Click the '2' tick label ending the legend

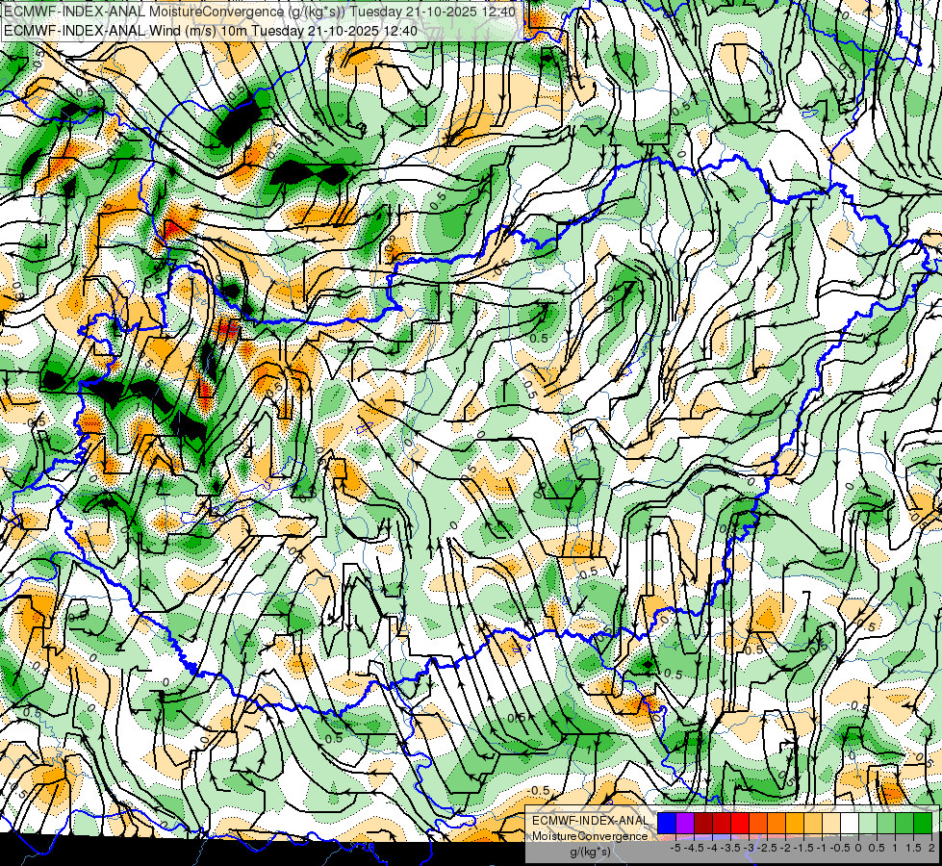tap(931, 848)
